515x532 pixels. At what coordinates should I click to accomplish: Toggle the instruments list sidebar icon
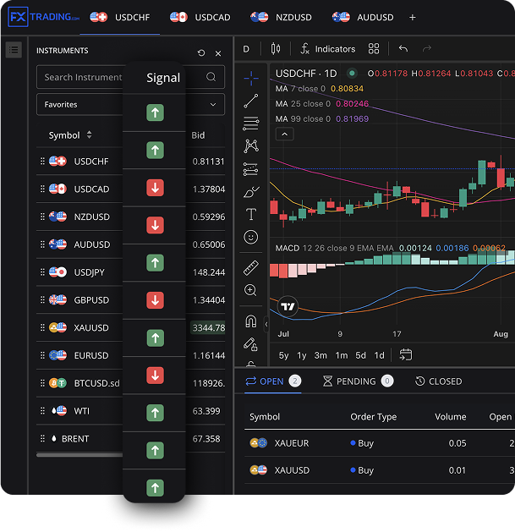[14, 50]
